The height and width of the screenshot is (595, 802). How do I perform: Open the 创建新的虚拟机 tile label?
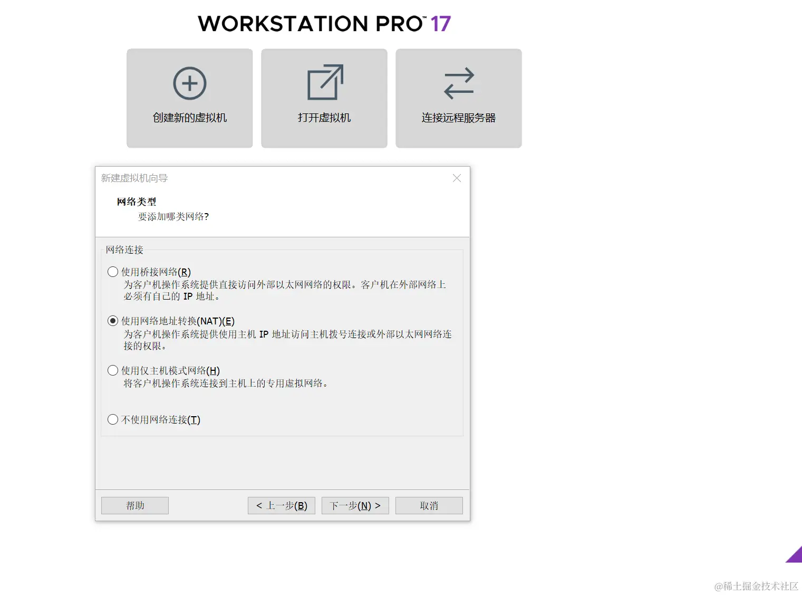[190, 118]
